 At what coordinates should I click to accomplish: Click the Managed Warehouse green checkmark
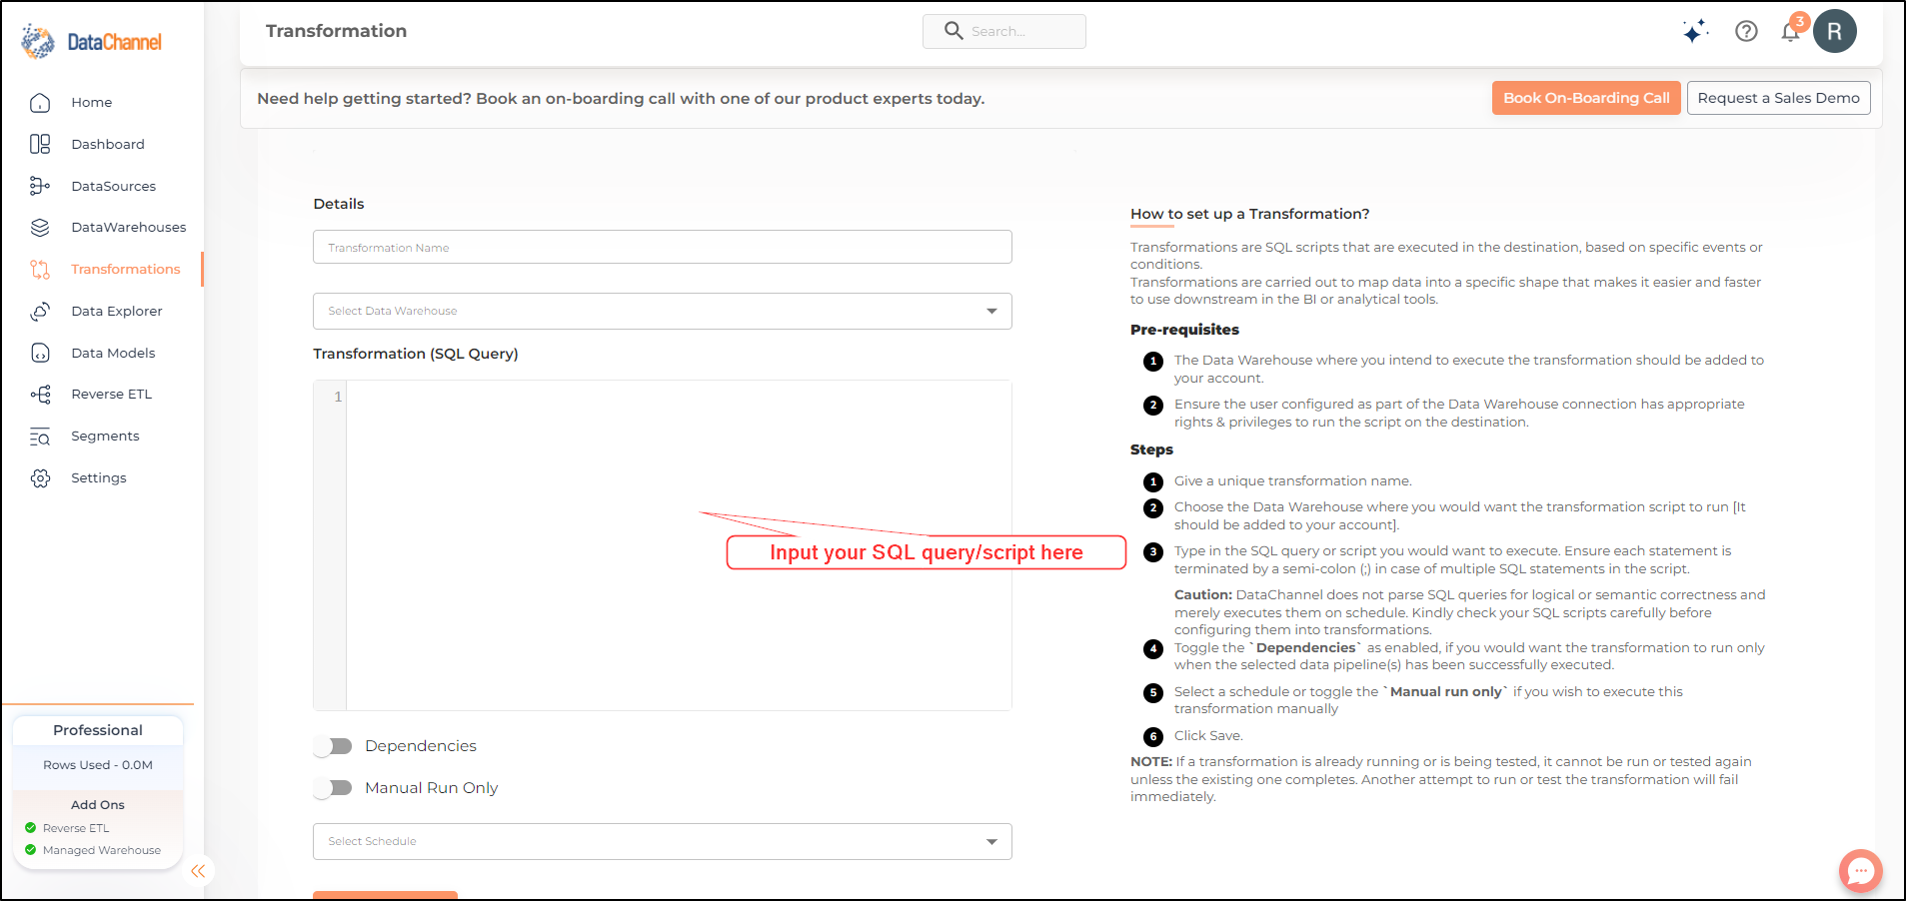[x=30, y=850]
